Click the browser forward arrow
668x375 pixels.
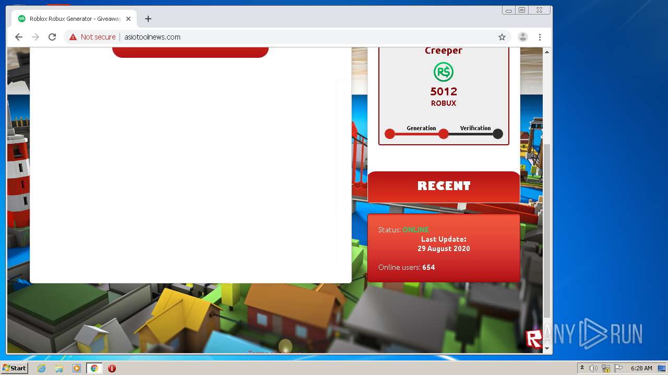click(x=35, y=37)
